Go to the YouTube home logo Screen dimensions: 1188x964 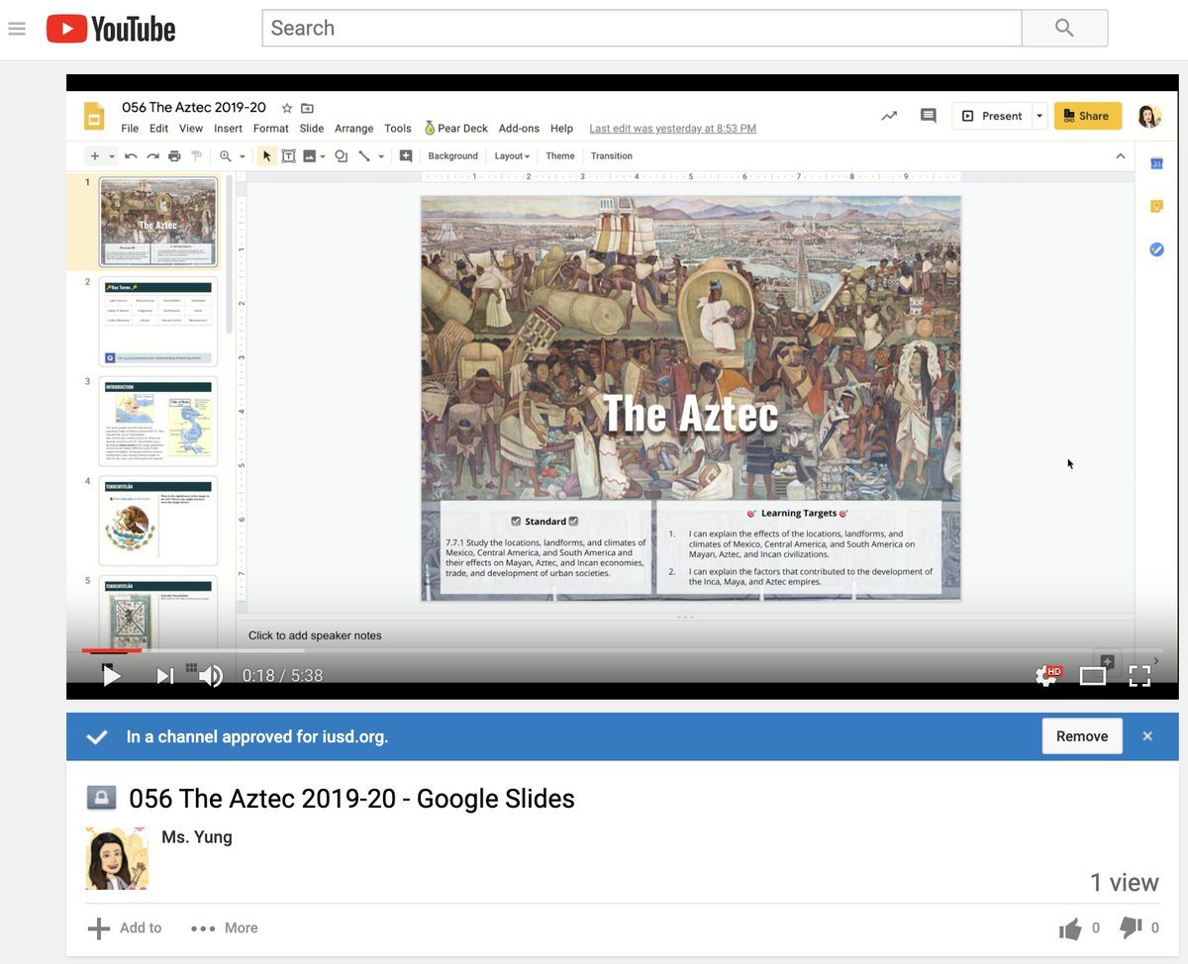pyautogui.click(x=111, y=29)
